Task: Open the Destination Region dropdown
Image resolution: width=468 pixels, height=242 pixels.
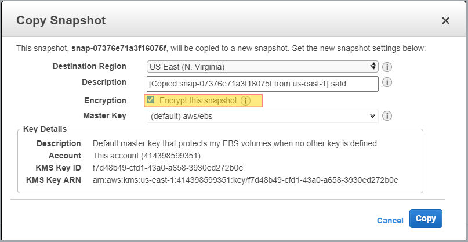Action: (262, 67)
